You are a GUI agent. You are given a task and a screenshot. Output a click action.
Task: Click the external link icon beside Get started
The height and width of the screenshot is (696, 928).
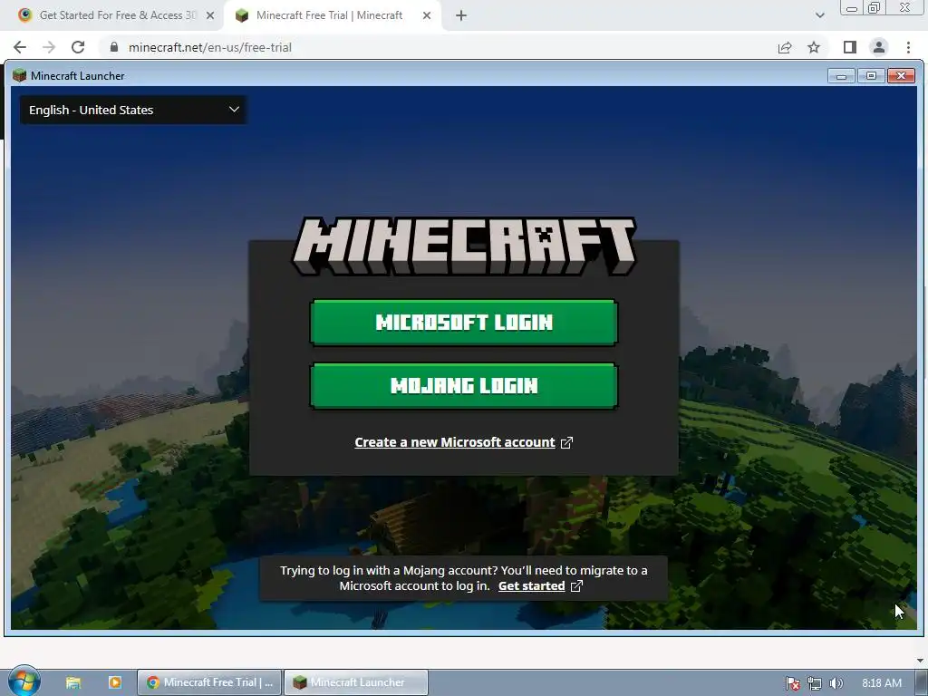coord(576,586)
